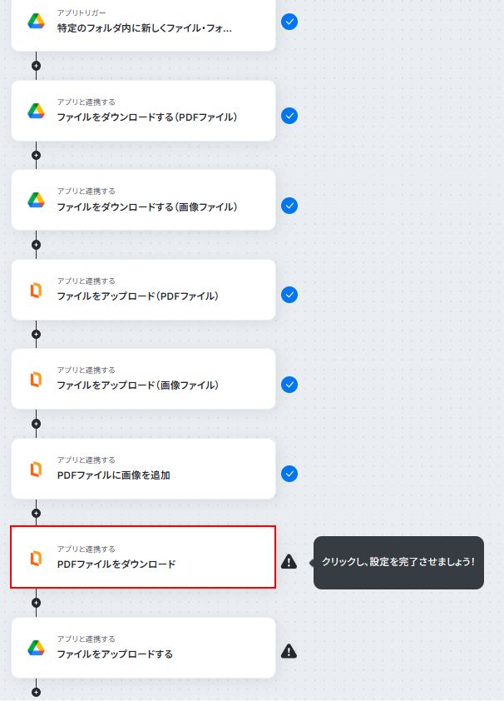Click the orange icon on PDFファイルをダウンロード
Viewport: 504px width, 701px height.
tap(36, 558)
